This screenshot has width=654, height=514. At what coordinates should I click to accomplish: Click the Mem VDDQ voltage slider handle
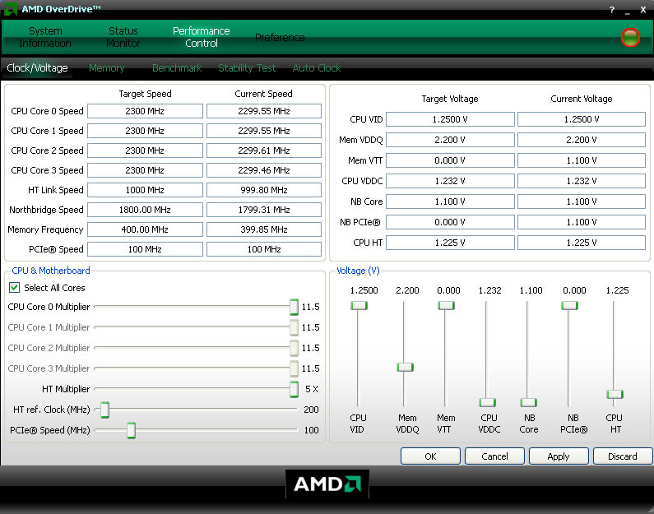click(x=405, y=368)
